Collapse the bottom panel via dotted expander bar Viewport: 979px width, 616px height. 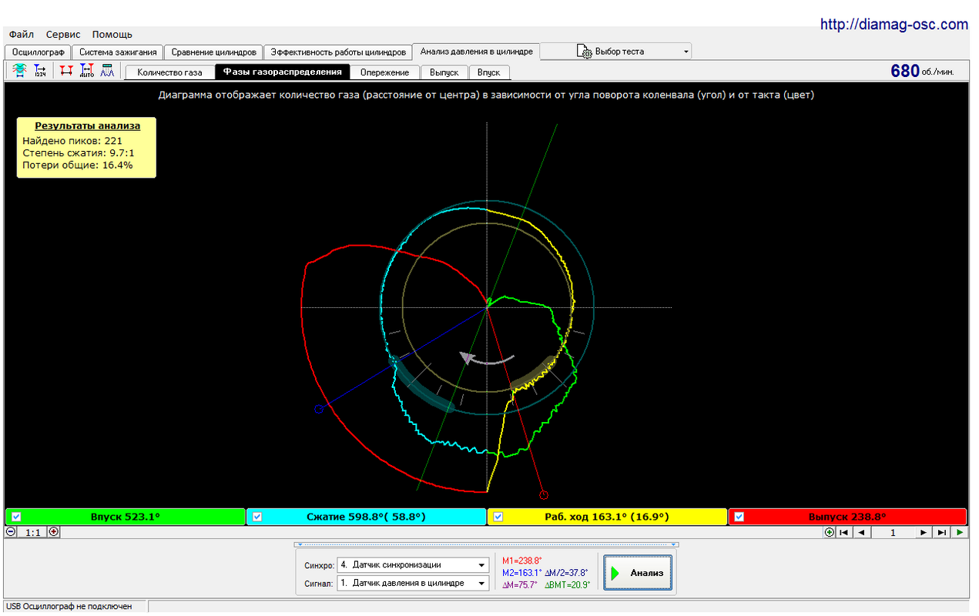tap(486, 544)
